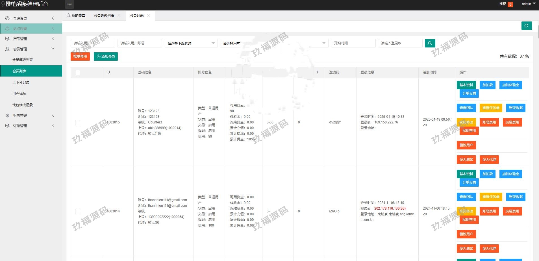The image size is (539, 261).
Task: Check the row checkbox for user 1003014
Action: (78, 212)
